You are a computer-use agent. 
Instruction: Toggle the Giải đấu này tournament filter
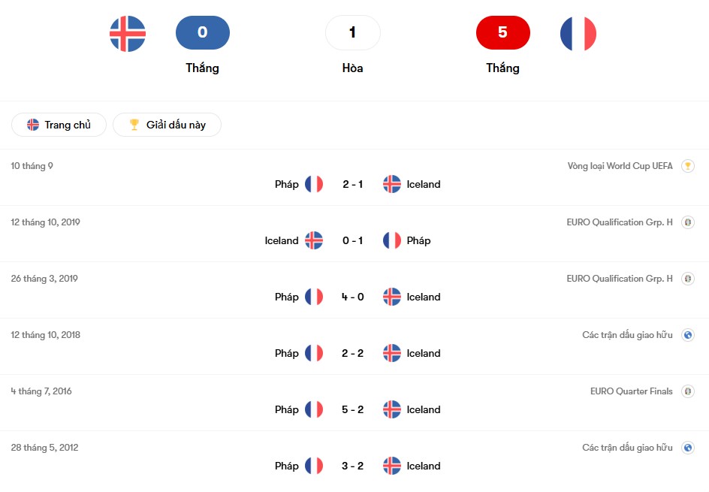tap(167, 125)
